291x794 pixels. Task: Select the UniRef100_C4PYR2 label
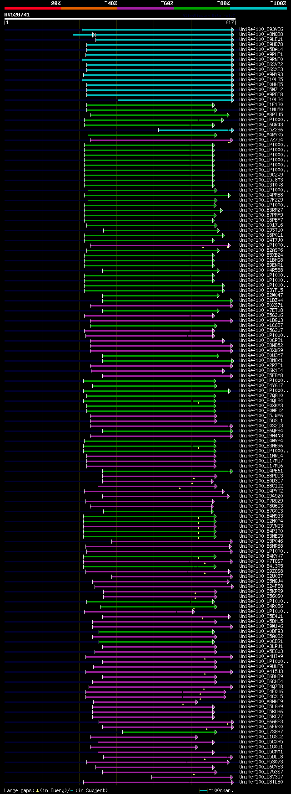click(x=261, y=491)
